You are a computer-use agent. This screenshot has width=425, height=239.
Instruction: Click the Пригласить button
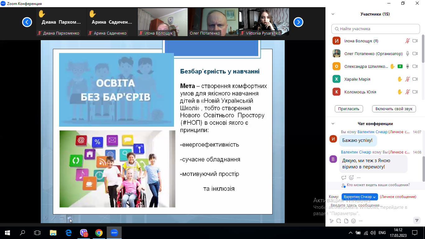tap(349, 109)
